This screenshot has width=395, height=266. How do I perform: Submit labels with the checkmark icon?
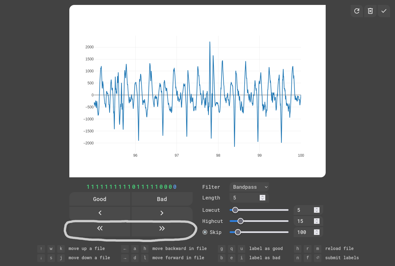click(x=384, y=11)
